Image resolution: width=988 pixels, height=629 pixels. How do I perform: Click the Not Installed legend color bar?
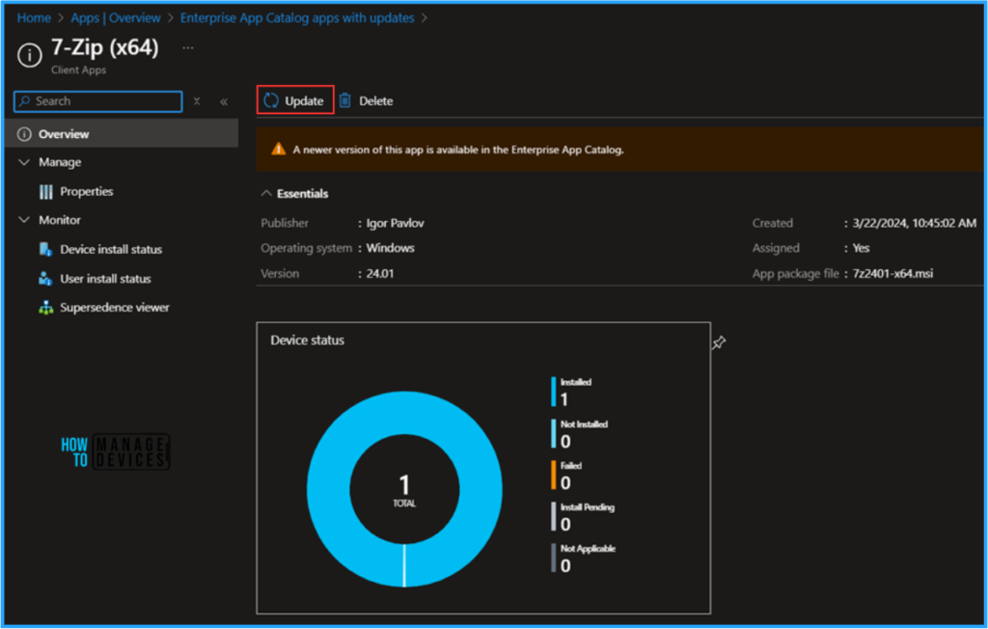553,433
